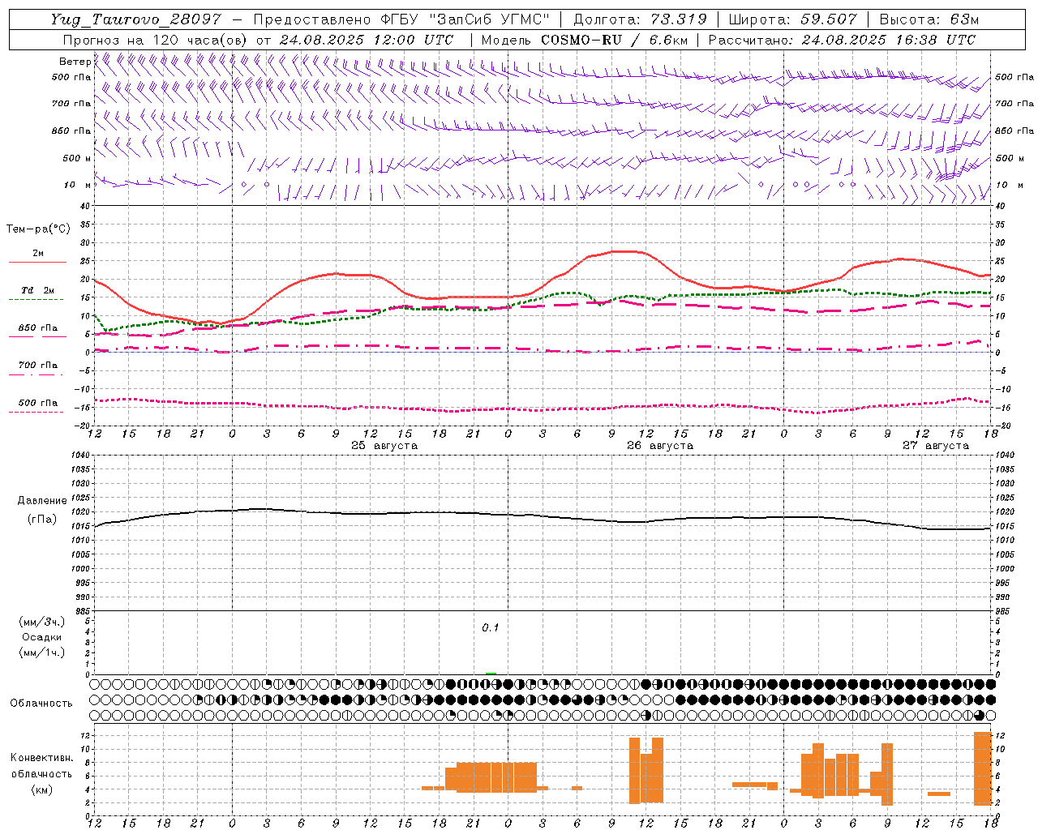The image size is (1038, 830).
Task: Click the '10 м' wind level label at left
Action: tap(79, 186)
